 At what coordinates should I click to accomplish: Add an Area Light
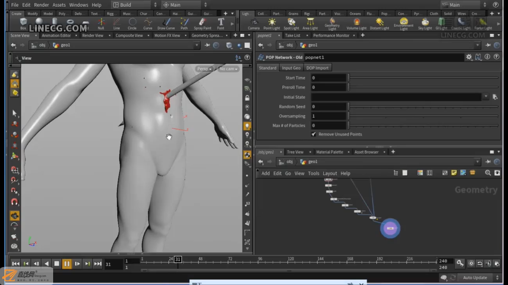pos(310,23)
